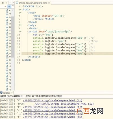Select the 'bi' file in project tree
113x119 pixels.
(8, 17)
